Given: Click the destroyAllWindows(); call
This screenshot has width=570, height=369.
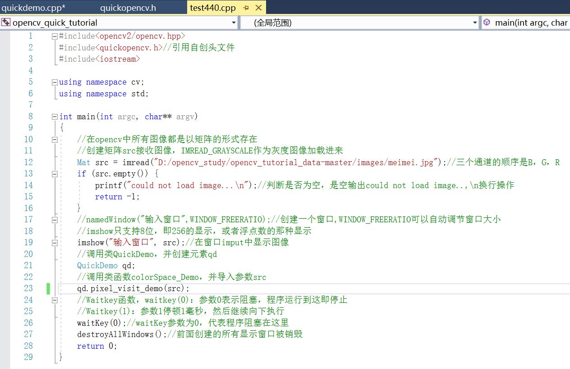Looking at the screenshot, I should (122, 334).
